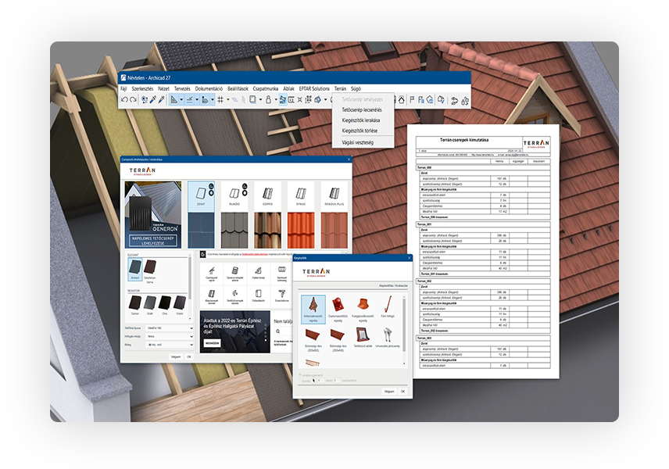Open the Terran menu in menu bar

pos(340,89)
